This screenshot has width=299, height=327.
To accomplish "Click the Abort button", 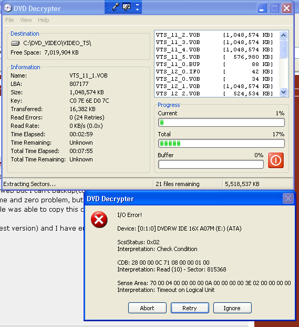I will (x=147, y=308).
